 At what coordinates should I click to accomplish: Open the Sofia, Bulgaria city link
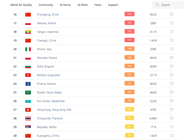coord(45,66)
